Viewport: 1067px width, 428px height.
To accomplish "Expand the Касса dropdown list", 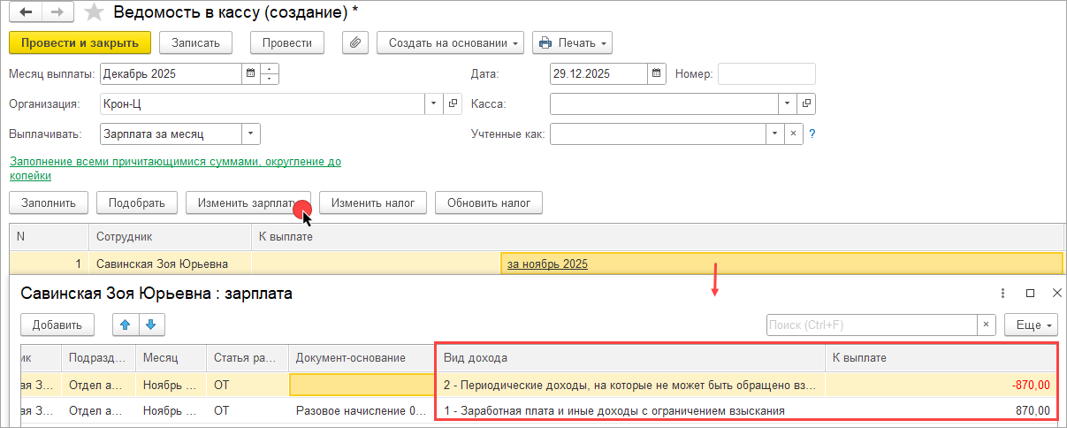I will pos(787,104).
